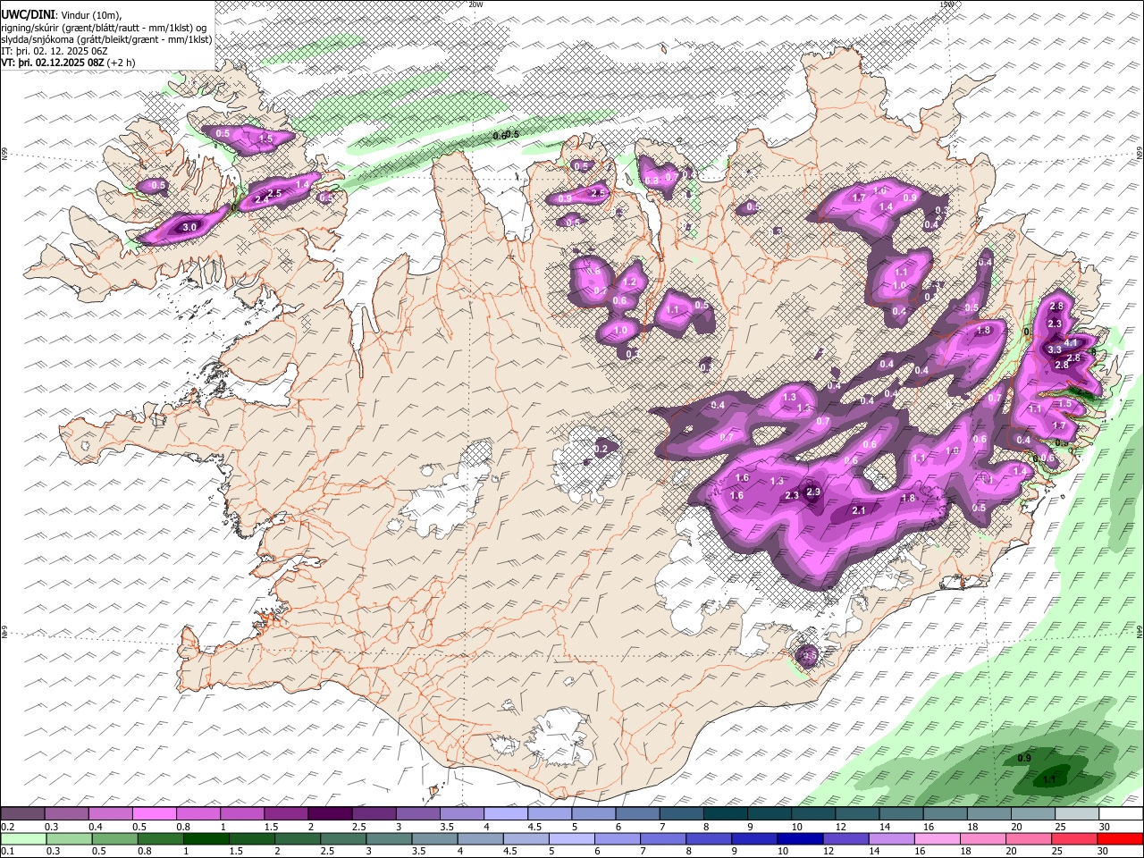The width and height of the screenshot is (1144, 858).
Task: Top legend row: click swatch between 3 and 3.5
Action: pyautogui.click(x=417, y=813)
